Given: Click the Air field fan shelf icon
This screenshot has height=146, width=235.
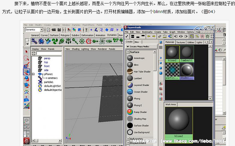Looking at the screenshot, I should [x=55, y=41].
